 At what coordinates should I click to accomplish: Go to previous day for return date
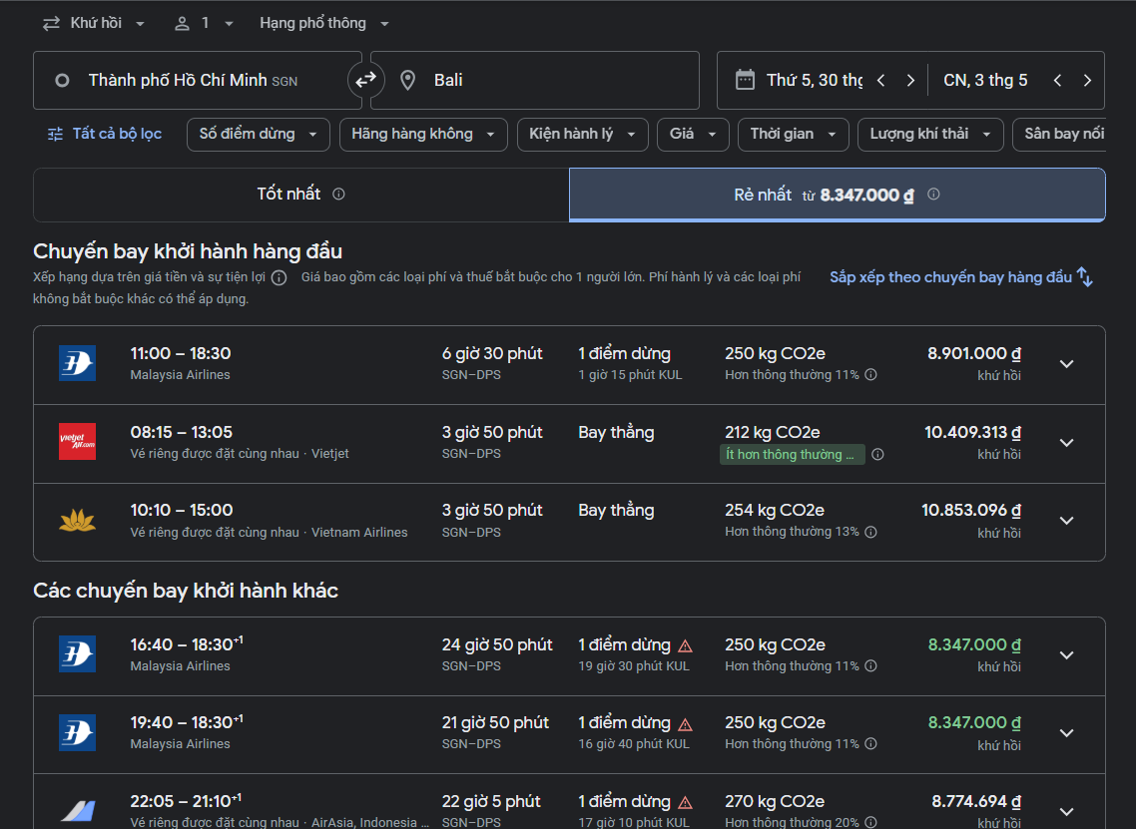pyautogui.click(x=1057, y=81)
